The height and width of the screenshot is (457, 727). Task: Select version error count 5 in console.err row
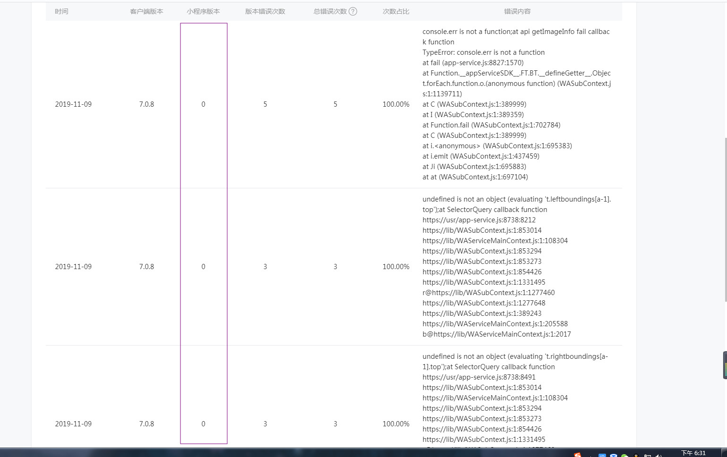click(x=265, y=104)
